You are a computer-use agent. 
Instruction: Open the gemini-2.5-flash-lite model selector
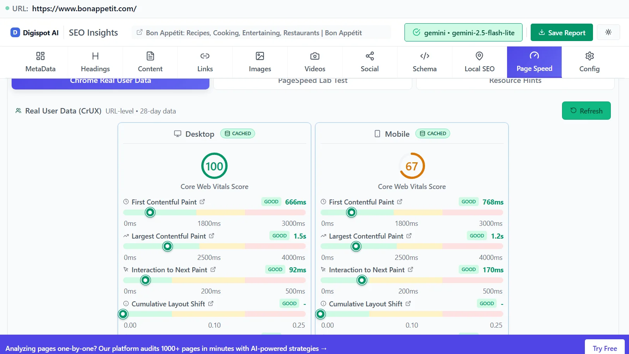[463, 33]
